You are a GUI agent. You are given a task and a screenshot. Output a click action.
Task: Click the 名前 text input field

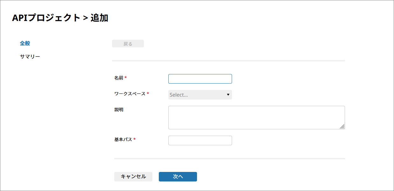pyautogui.click(x=200, y=79)
